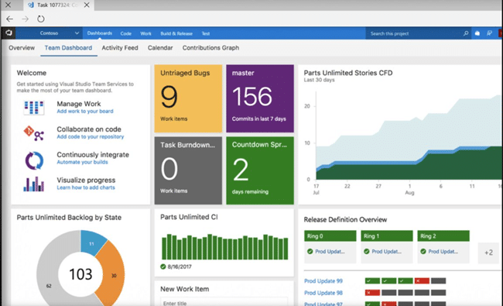The image size is (503, 306).
Task: Open the Contributions Graph tab
Action: pyautogui.click(x=210, y=48)
